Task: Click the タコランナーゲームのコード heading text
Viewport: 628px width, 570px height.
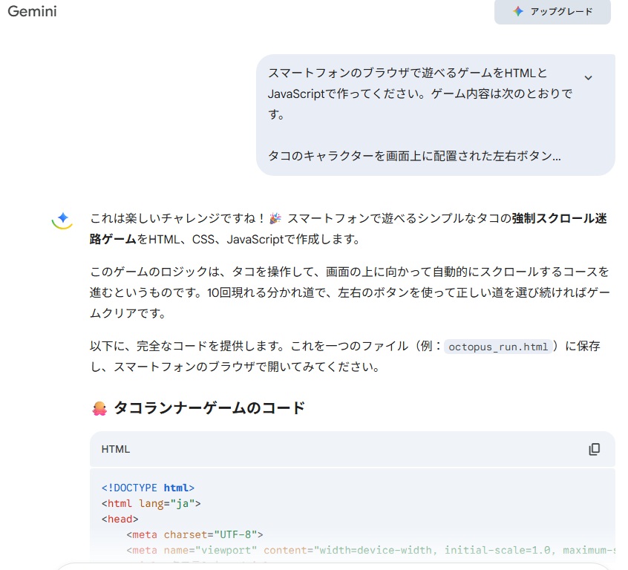Action: click(x=209, y=407)
